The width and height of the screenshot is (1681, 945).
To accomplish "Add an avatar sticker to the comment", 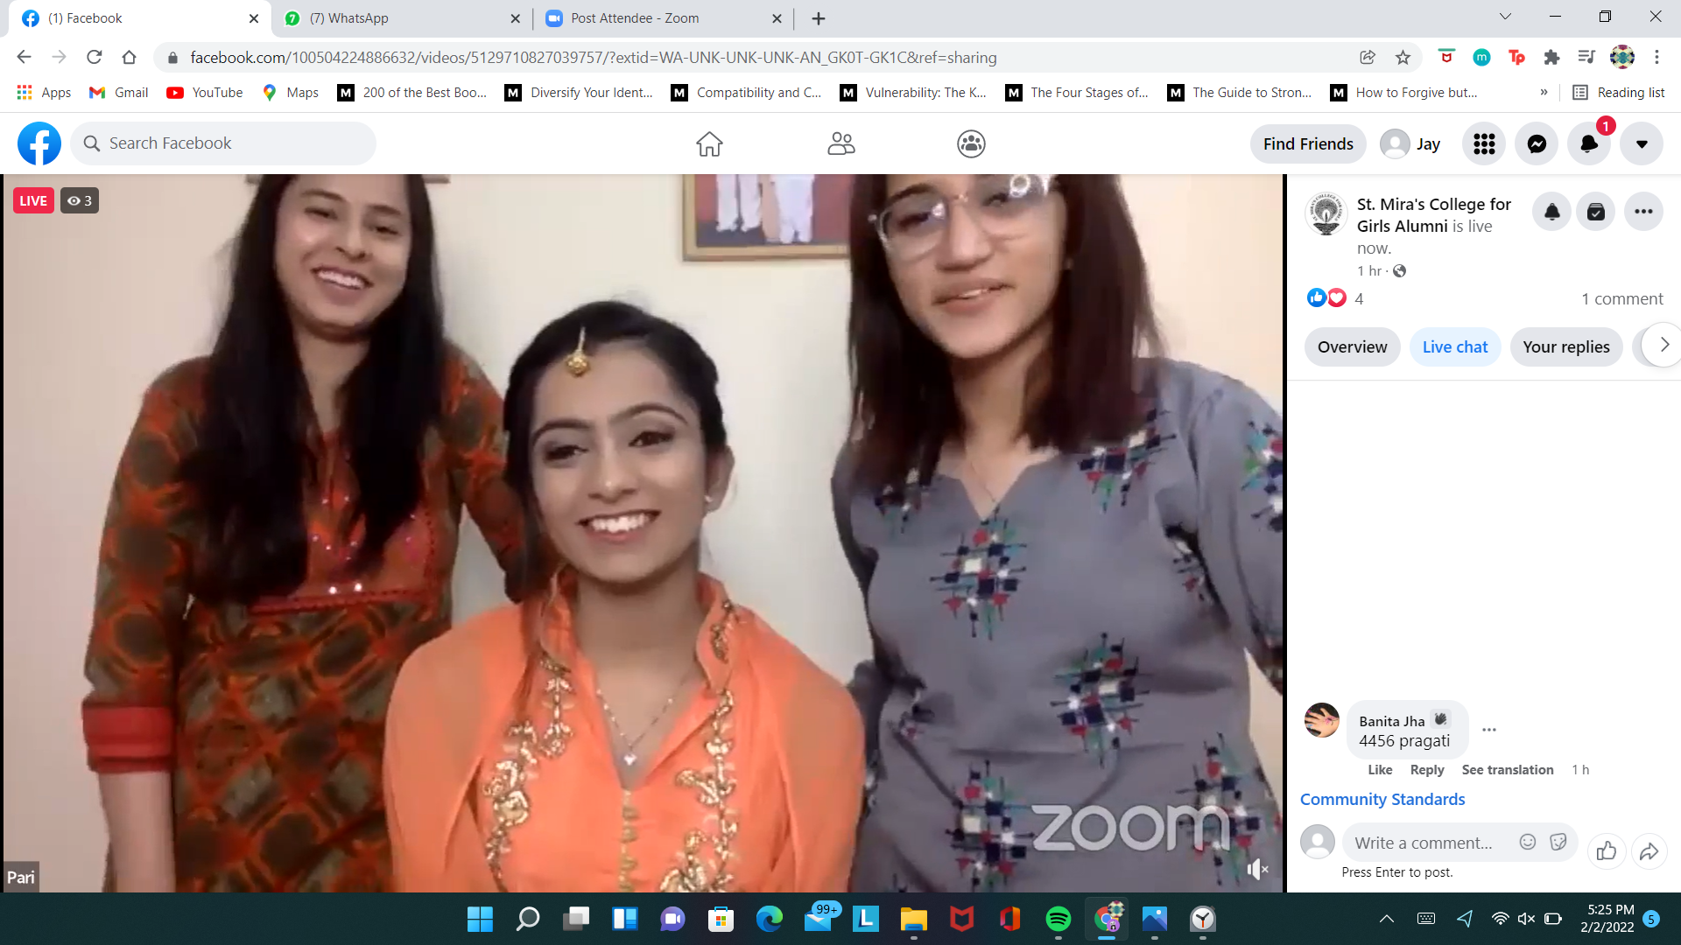I will [x=1558, y=842].
